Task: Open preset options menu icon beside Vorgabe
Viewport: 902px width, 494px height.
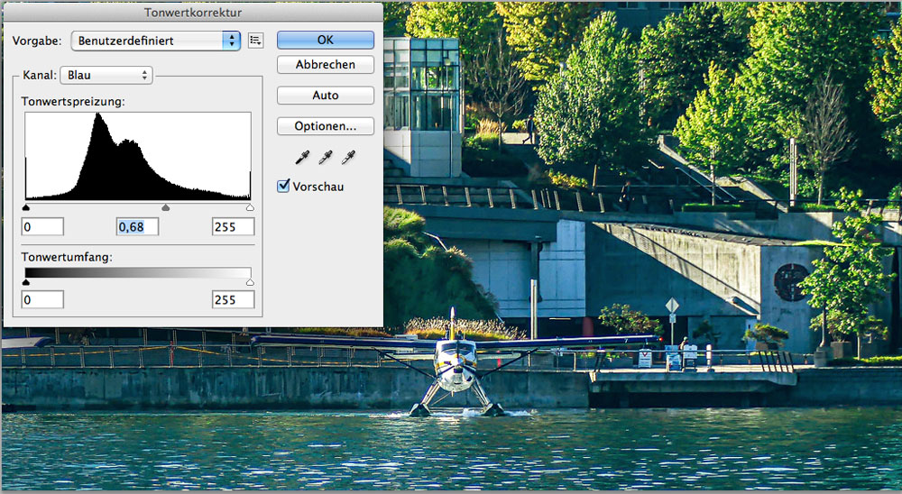Action: click(x=255, y=41)
